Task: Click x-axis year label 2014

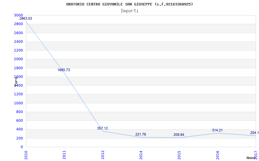Action: point(141,155)
